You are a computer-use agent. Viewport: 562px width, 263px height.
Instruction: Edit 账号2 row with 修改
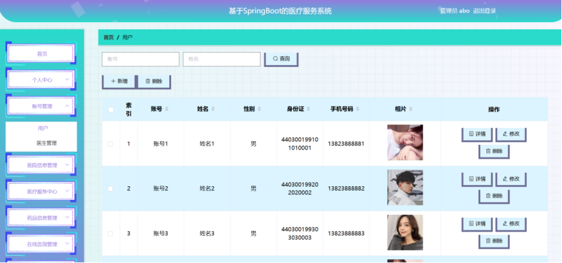pos(511,179)
